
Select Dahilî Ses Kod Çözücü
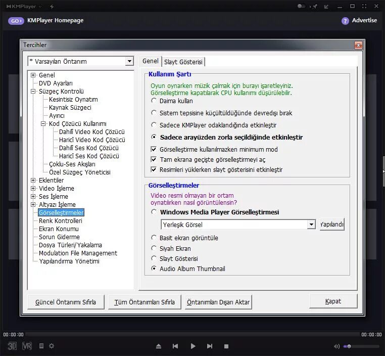coord(88,148)
